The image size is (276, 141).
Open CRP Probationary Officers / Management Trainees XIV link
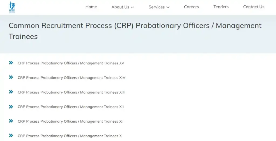click(x=71, y=78)
